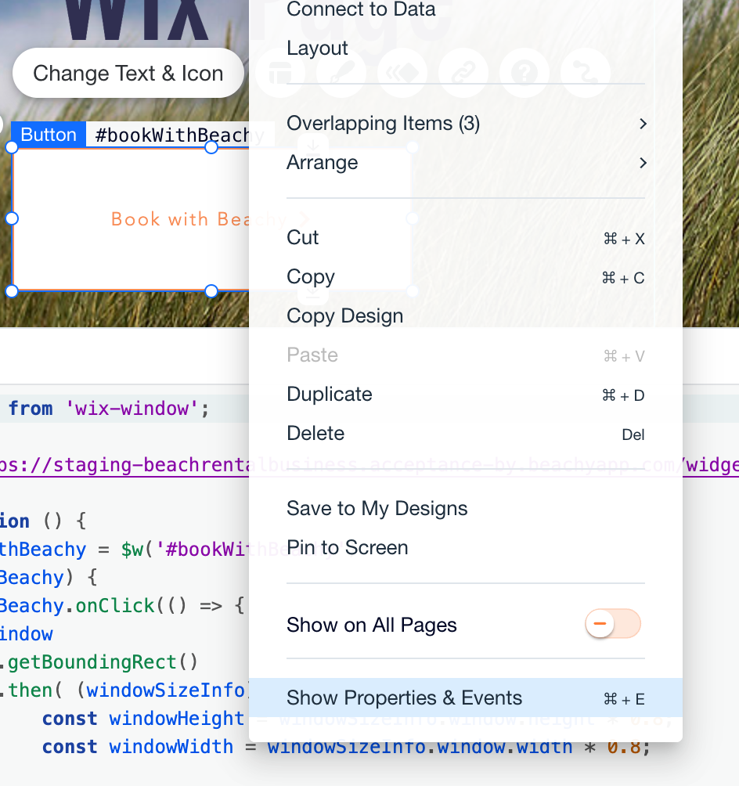739x786 pixels.
Task: Choose Copy Design from the menu
Action: (x=465, y=315)
